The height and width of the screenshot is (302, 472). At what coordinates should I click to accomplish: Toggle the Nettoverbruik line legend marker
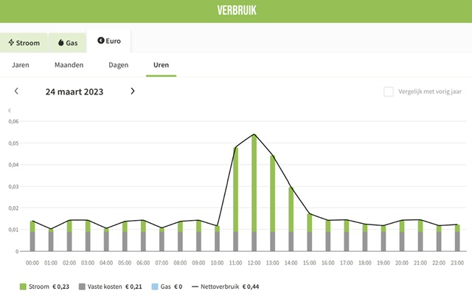tap(195, 286)
